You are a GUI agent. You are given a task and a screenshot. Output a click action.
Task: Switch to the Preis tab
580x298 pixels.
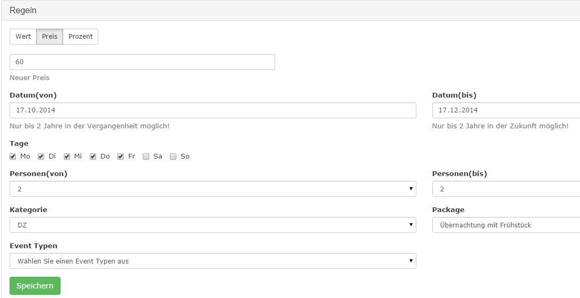(49, 37)
